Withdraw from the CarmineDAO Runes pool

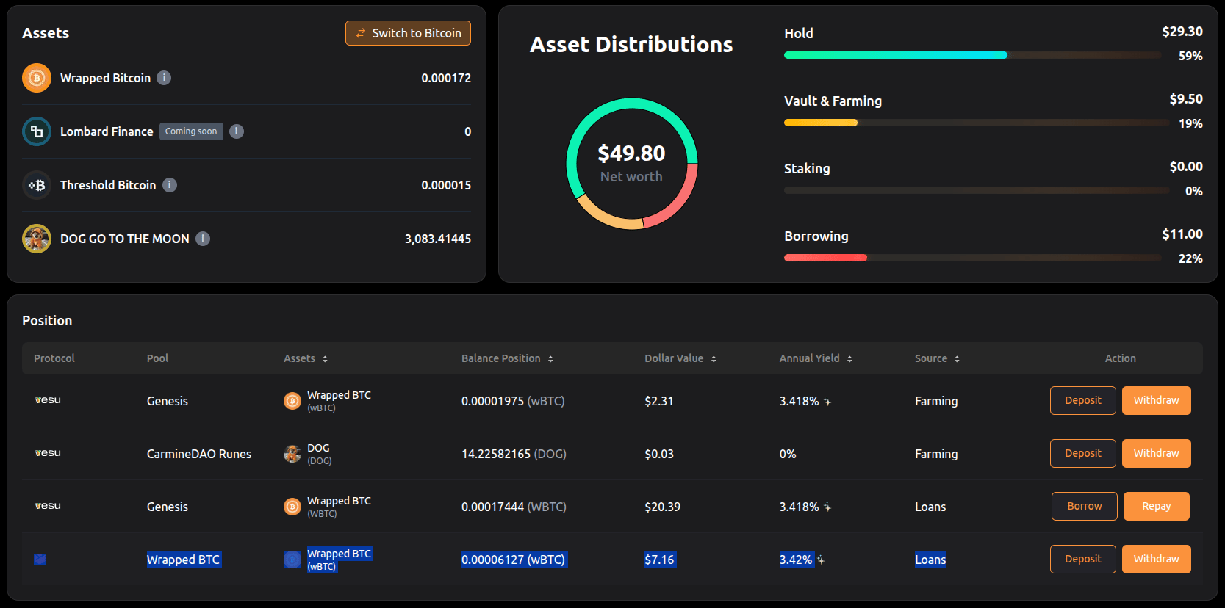1157,453
